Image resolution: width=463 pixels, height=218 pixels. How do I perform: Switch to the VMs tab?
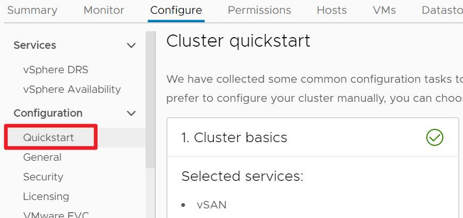coord(384,10)
